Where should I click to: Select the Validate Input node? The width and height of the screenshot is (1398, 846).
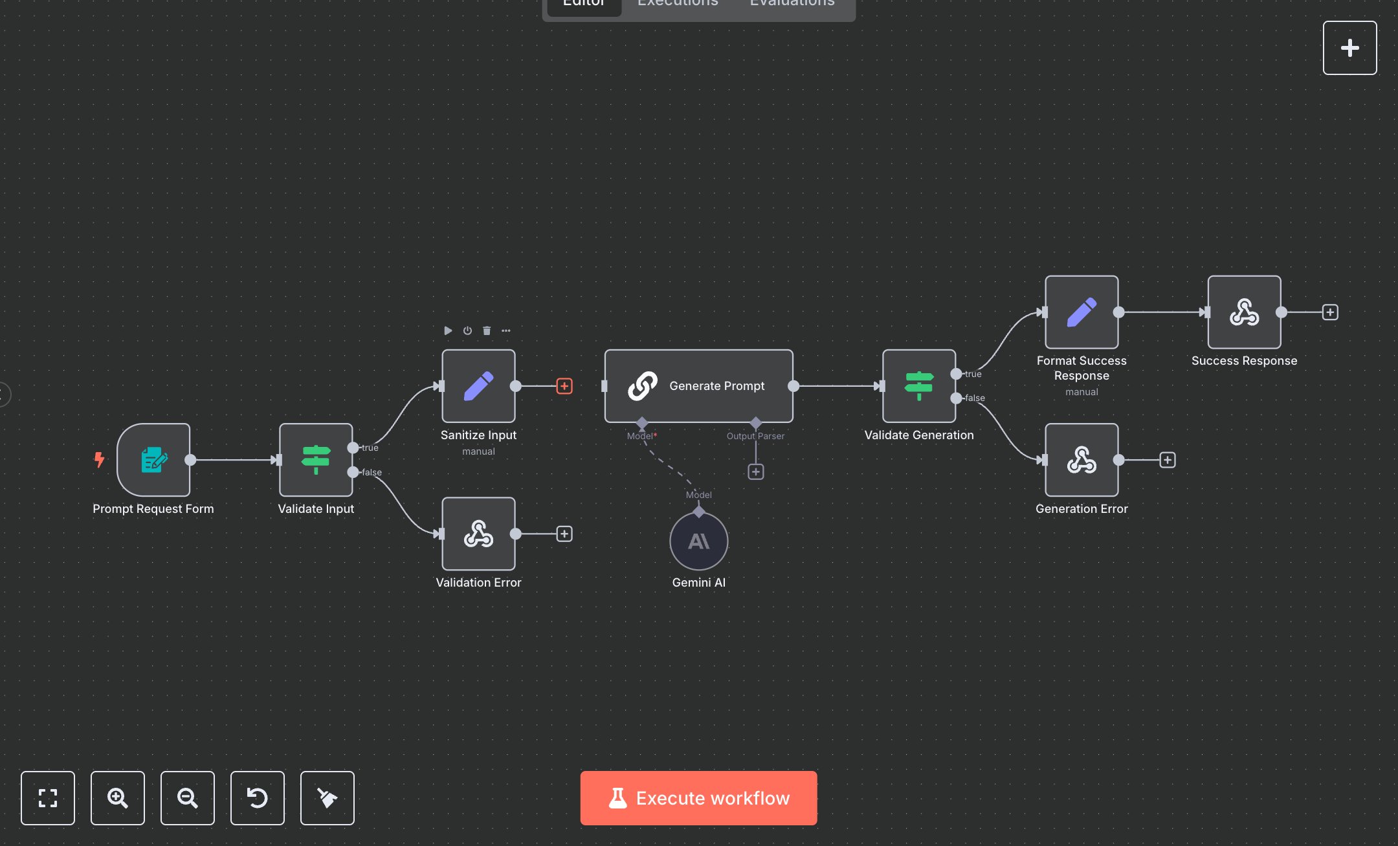tap(315, 461)
